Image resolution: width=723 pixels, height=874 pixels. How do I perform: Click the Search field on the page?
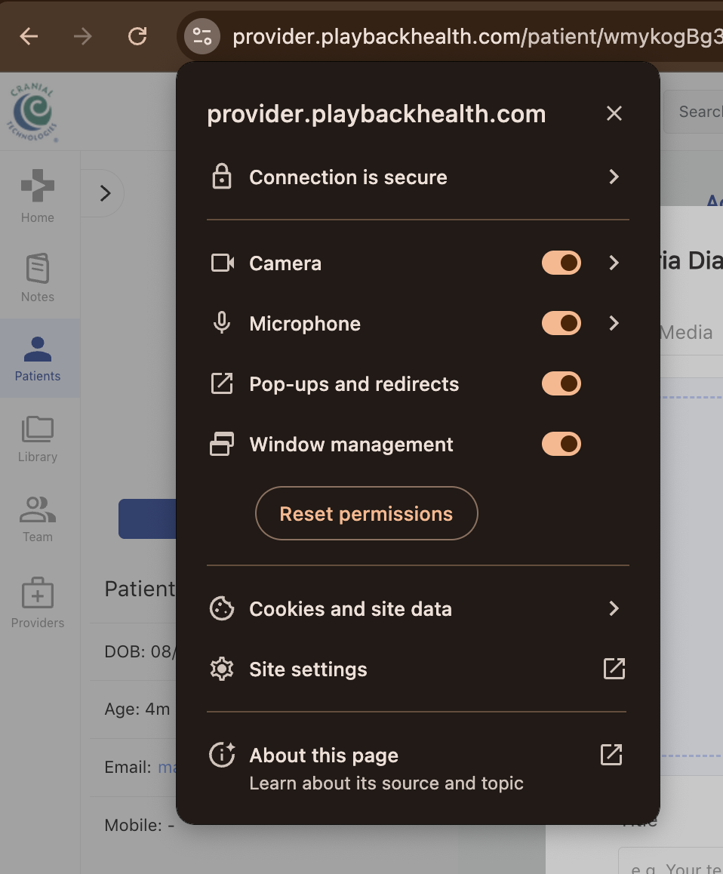(x=693, y=112)
